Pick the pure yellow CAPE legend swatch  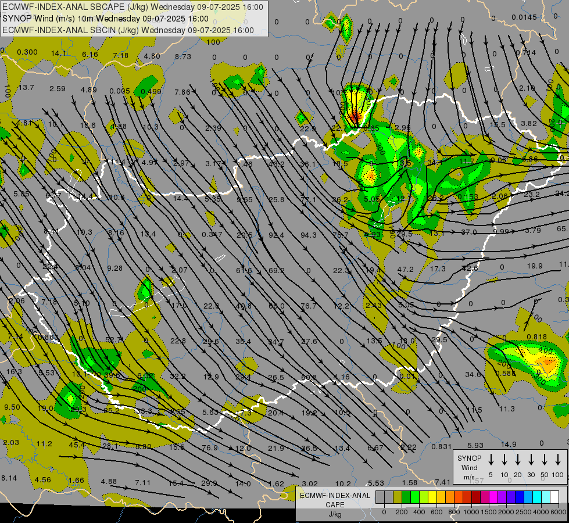432,497
